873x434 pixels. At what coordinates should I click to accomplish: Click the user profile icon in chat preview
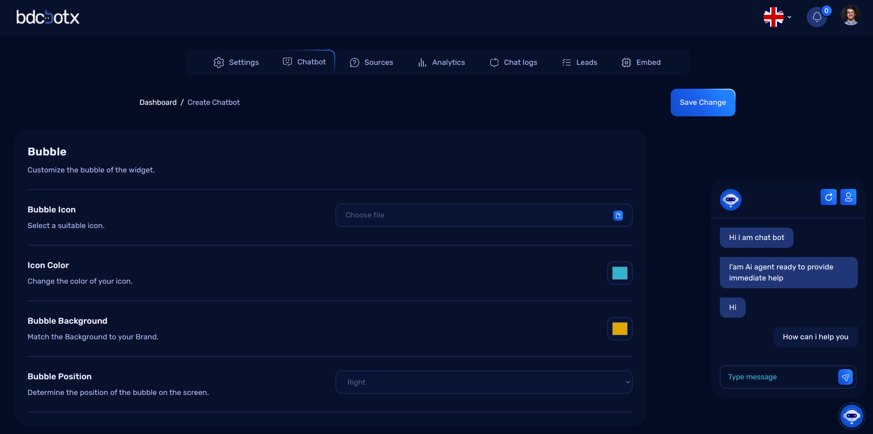point(848,197)
